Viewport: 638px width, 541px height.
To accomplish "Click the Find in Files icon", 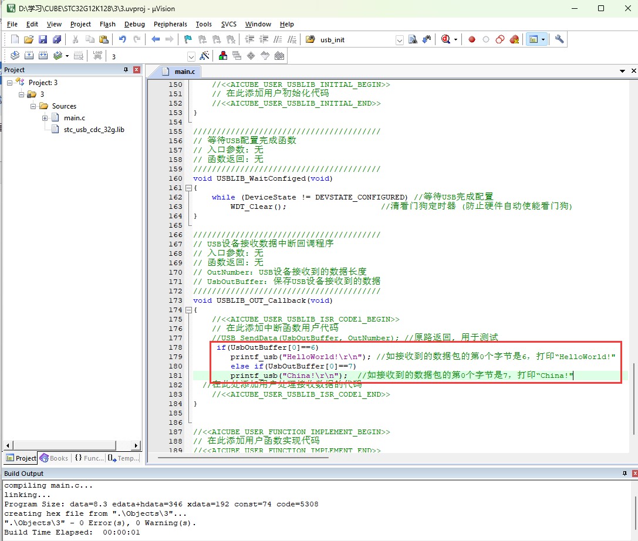I will [x=310, y=39].
